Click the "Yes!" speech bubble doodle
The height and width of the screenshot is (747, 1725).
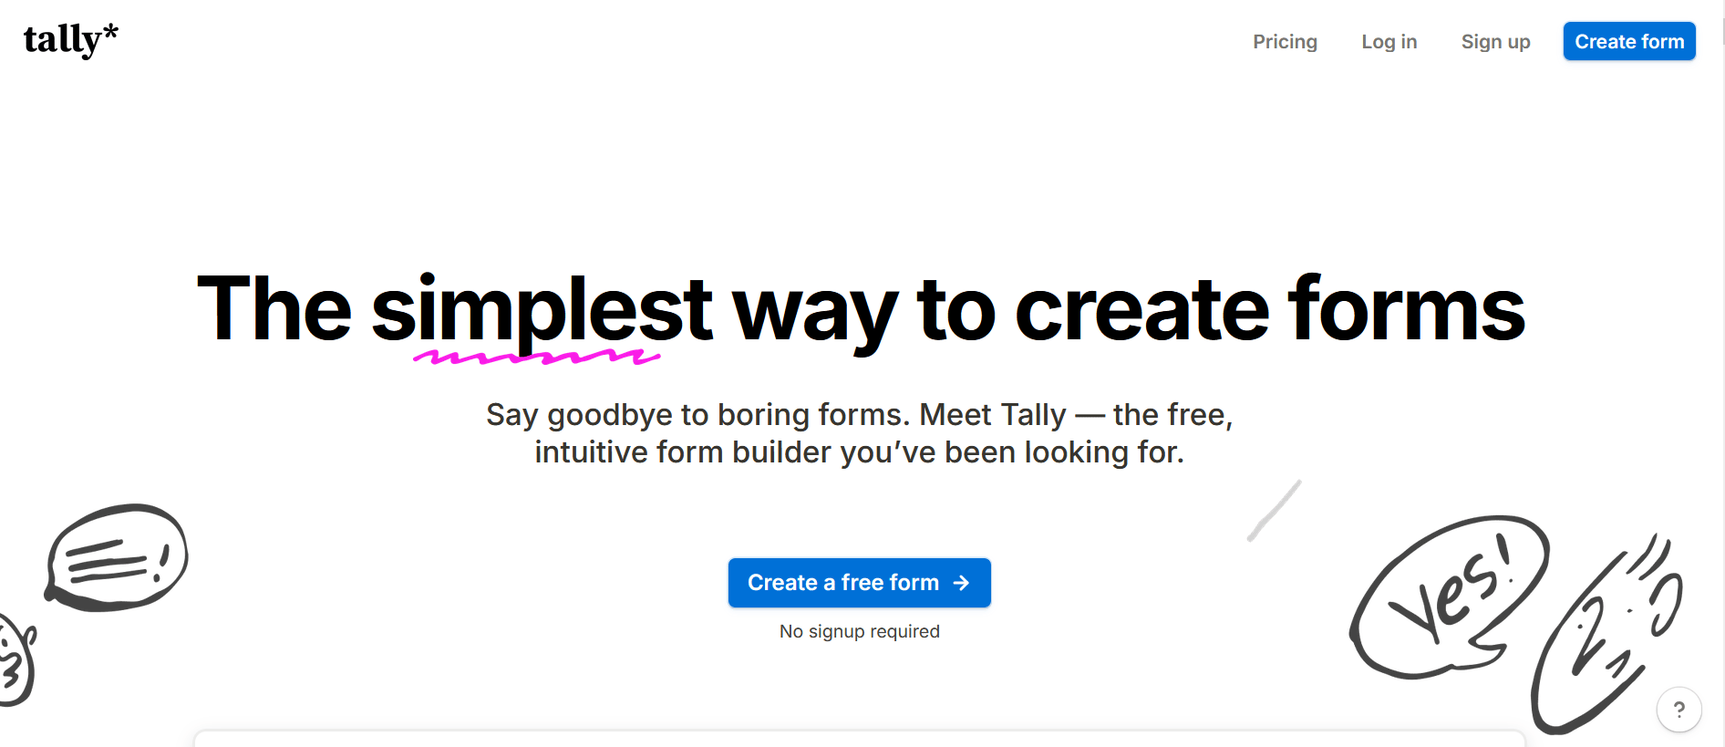click(1448, 597)
